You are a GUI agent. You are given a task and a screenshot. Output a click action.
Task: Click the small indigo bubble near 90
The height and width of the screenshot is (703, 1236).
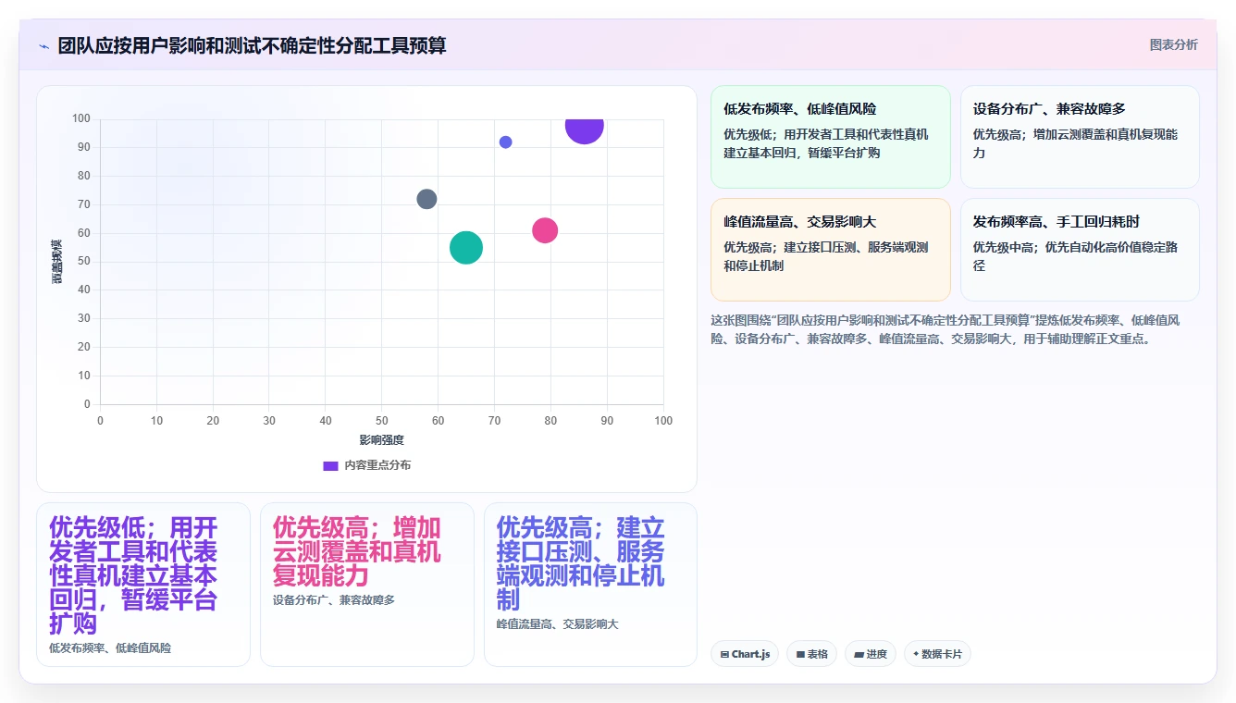[505, 142]
